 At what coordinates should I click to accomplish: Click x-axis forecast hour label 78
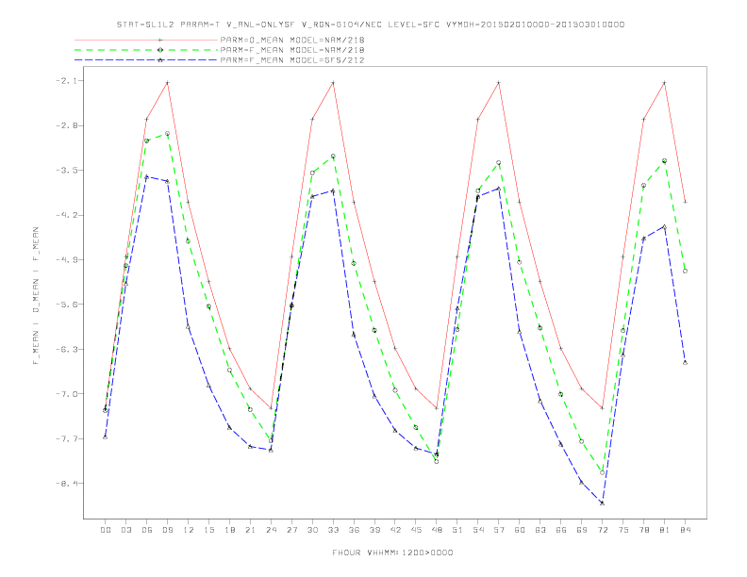tap(643, 530)
